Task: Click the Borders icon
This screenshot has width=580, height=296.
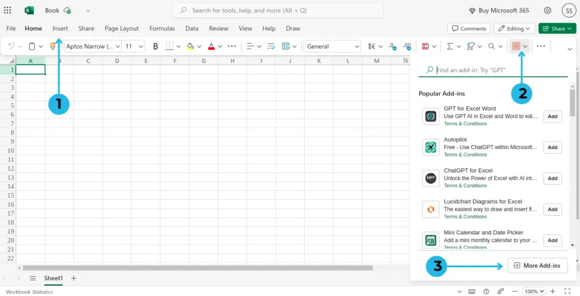Action: [x=169, y=46]
